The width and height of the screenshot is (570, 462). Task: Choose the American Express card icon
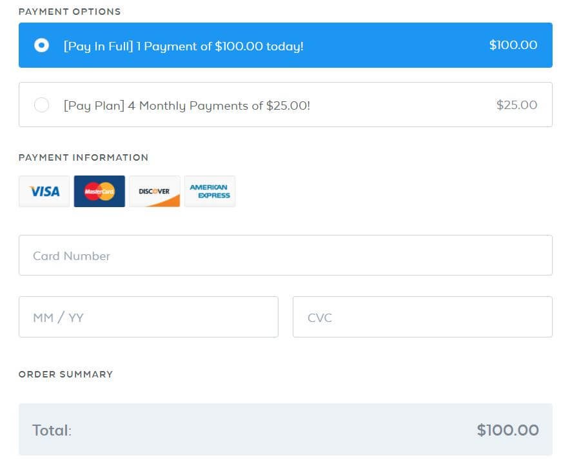(x=210, y=192)
